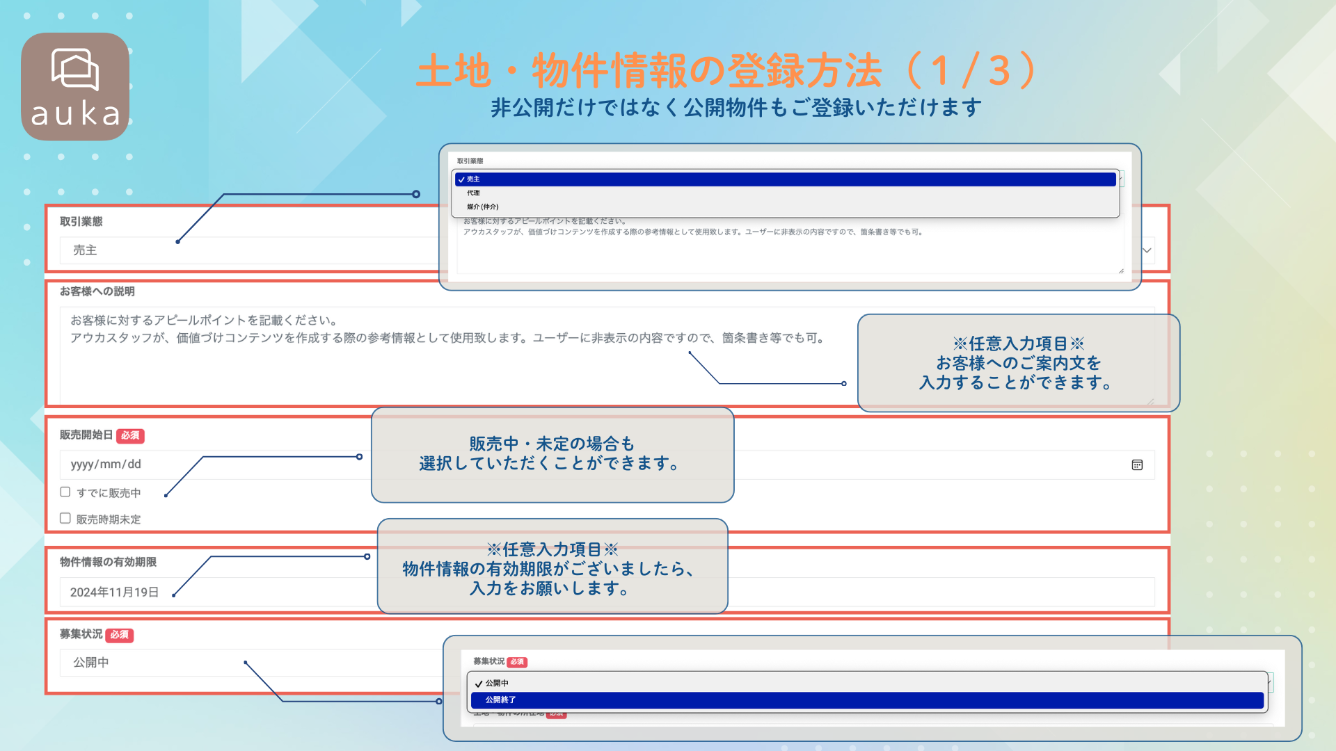This screenshot has width=1336, height=751.
Task: Check the すでに販売中 checkbox
Action: click(65, 492)
